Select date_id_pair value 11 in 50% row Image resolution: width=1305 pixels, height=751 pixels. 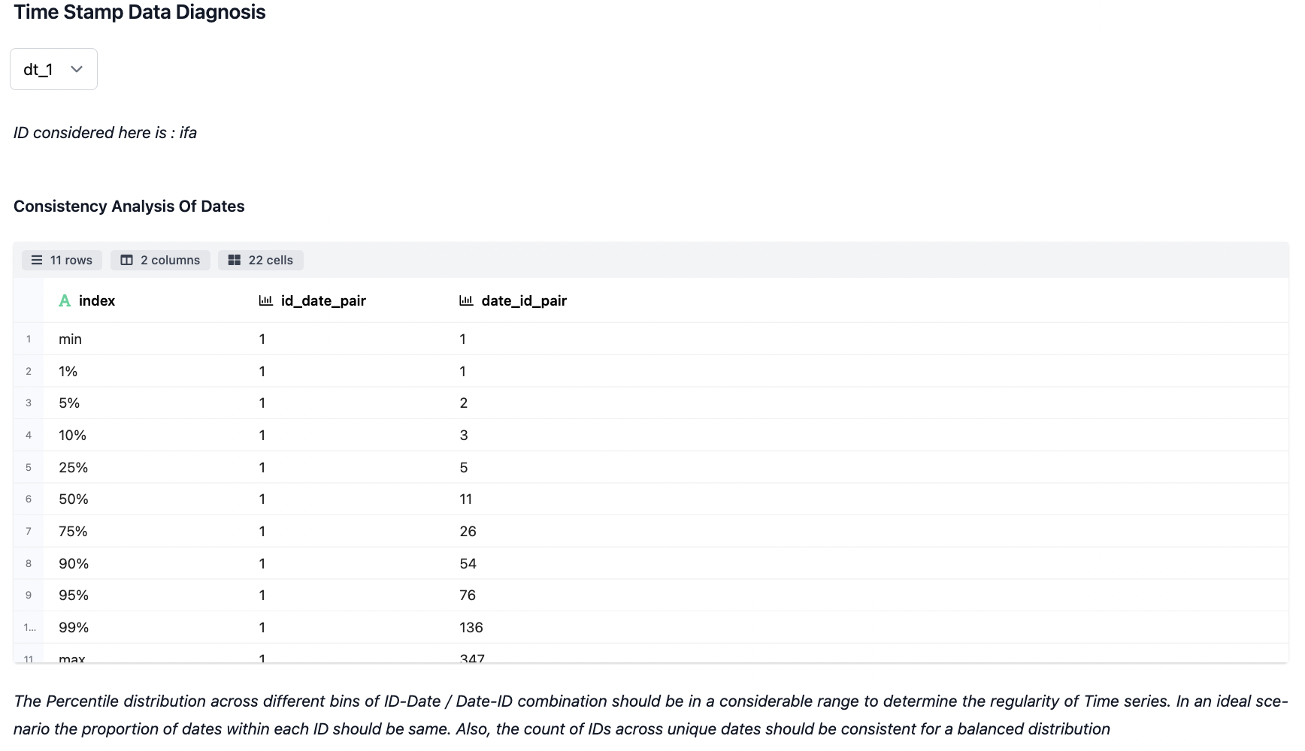(x=466, y=499)
